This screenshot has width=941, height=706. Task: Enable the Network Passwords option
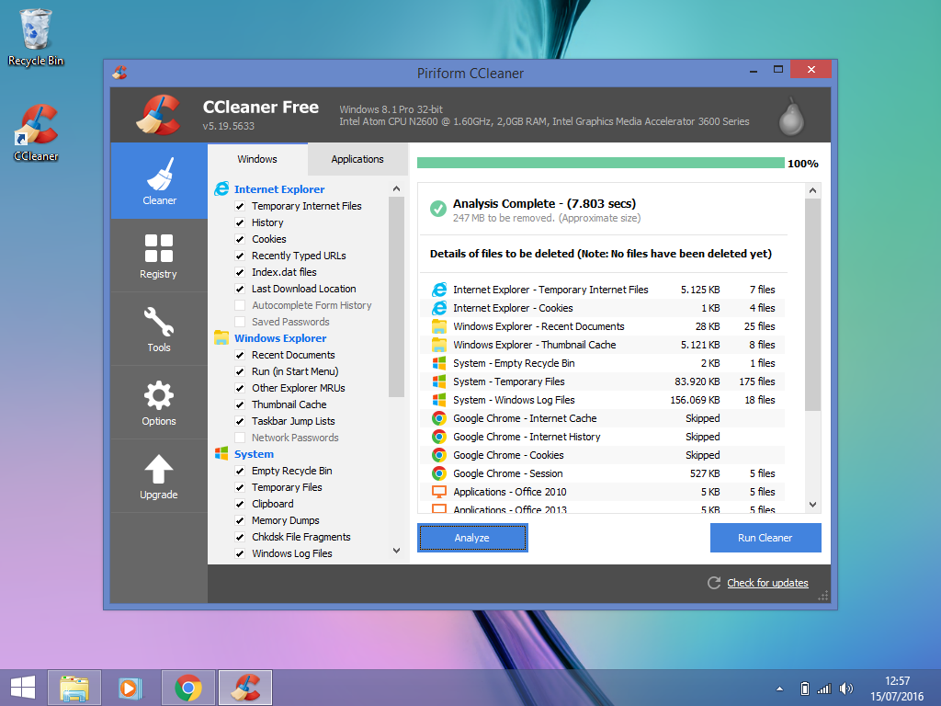(x=242, y=438)
